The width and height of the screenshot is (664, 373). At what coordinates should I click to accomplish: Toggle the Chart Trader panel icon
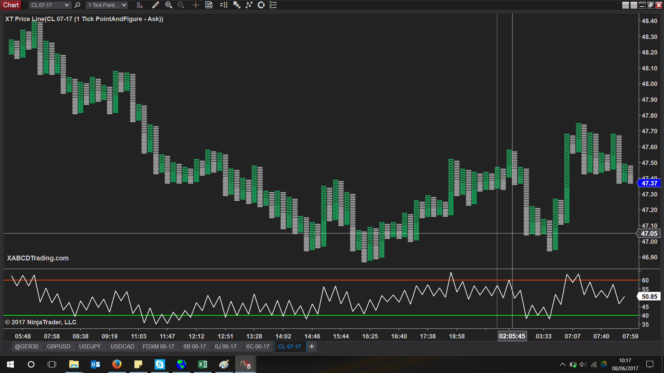224,5
